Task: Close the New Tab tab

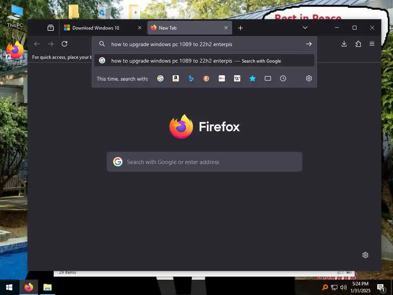Action: [226, 28]
